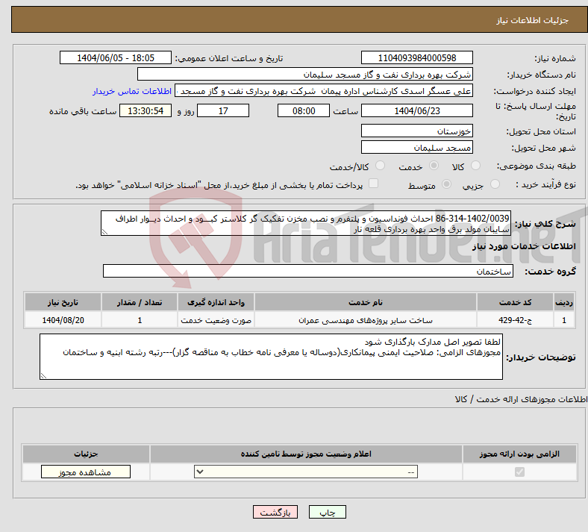Viewport: 588px width, 532px height.
Task: Click the جزئیات column header
Action: [x=86, y=454]
